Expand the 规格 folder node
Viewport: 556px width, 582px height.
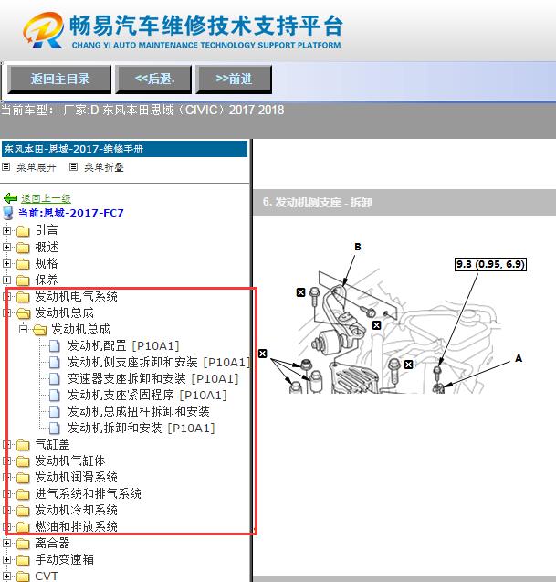pyautogui.click(x=6, y=263)
